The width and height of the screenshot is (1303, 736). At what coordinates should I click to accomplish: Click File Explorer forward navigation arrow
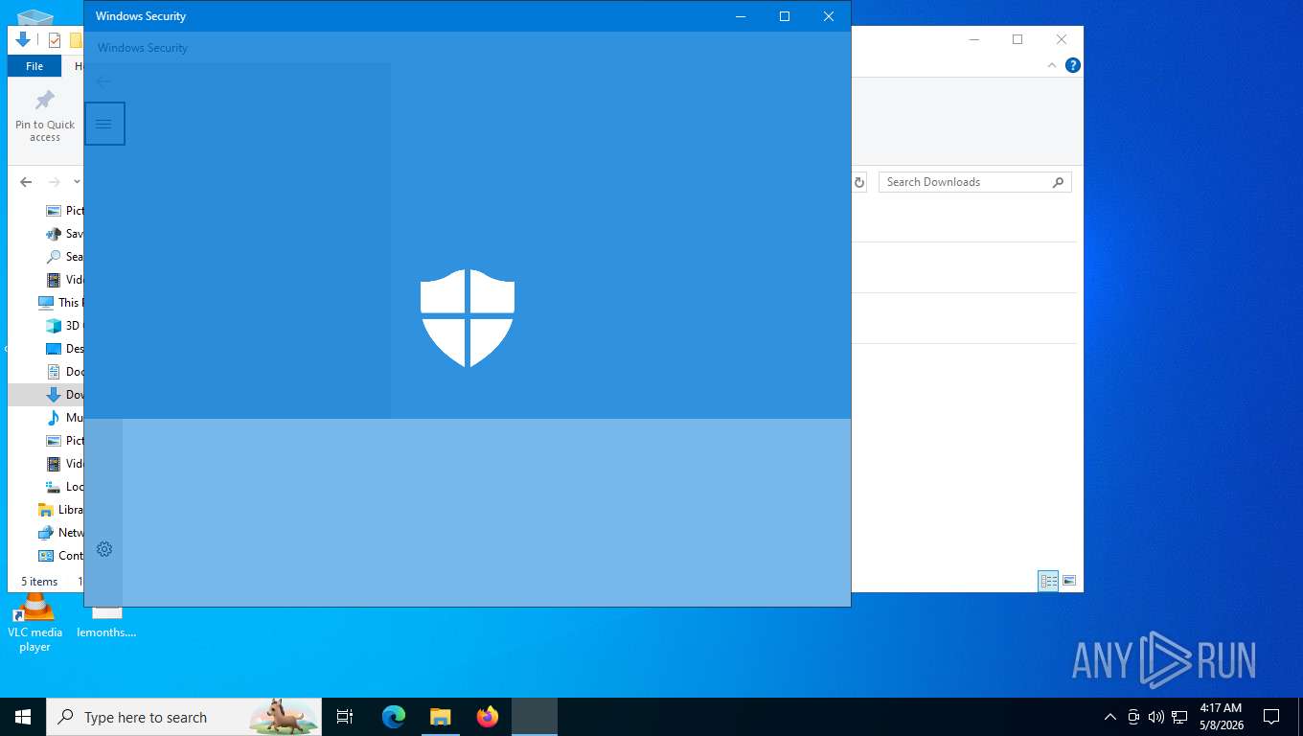(x=55, y=182)
